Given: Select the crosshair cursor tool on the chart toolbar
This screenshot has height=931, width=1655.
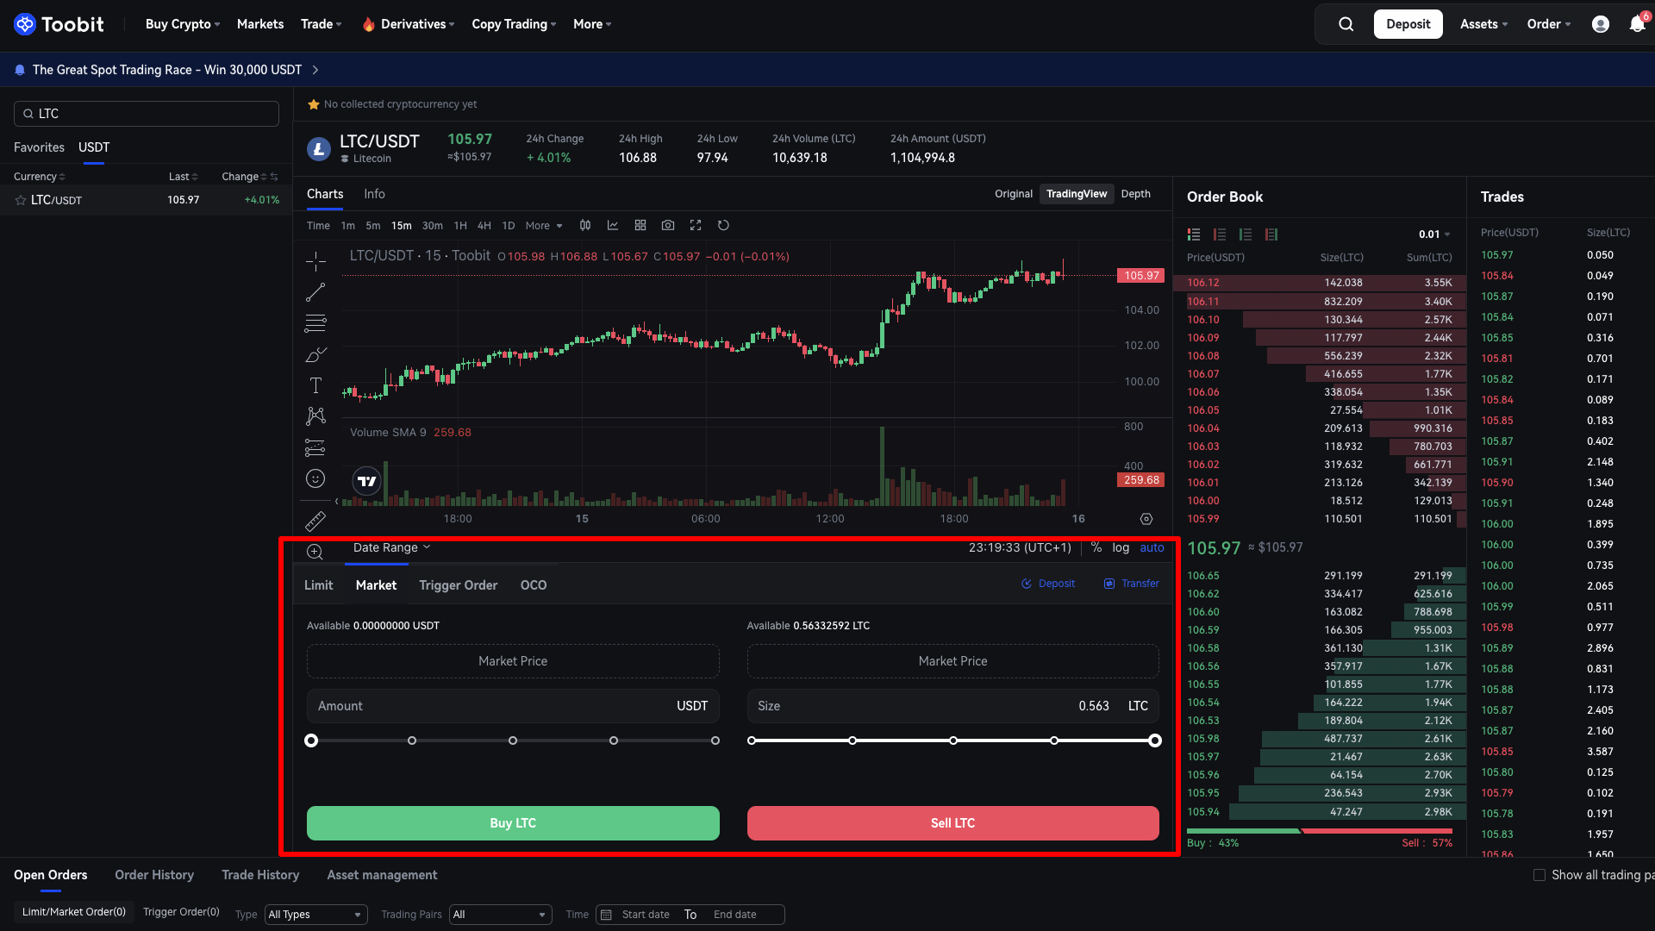Looking at the screenshot, I should (x=315, y=260).
